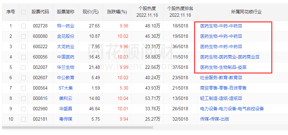Open stock link 金花股份
This screenshot has width=288, height=135.
[65, 36]
